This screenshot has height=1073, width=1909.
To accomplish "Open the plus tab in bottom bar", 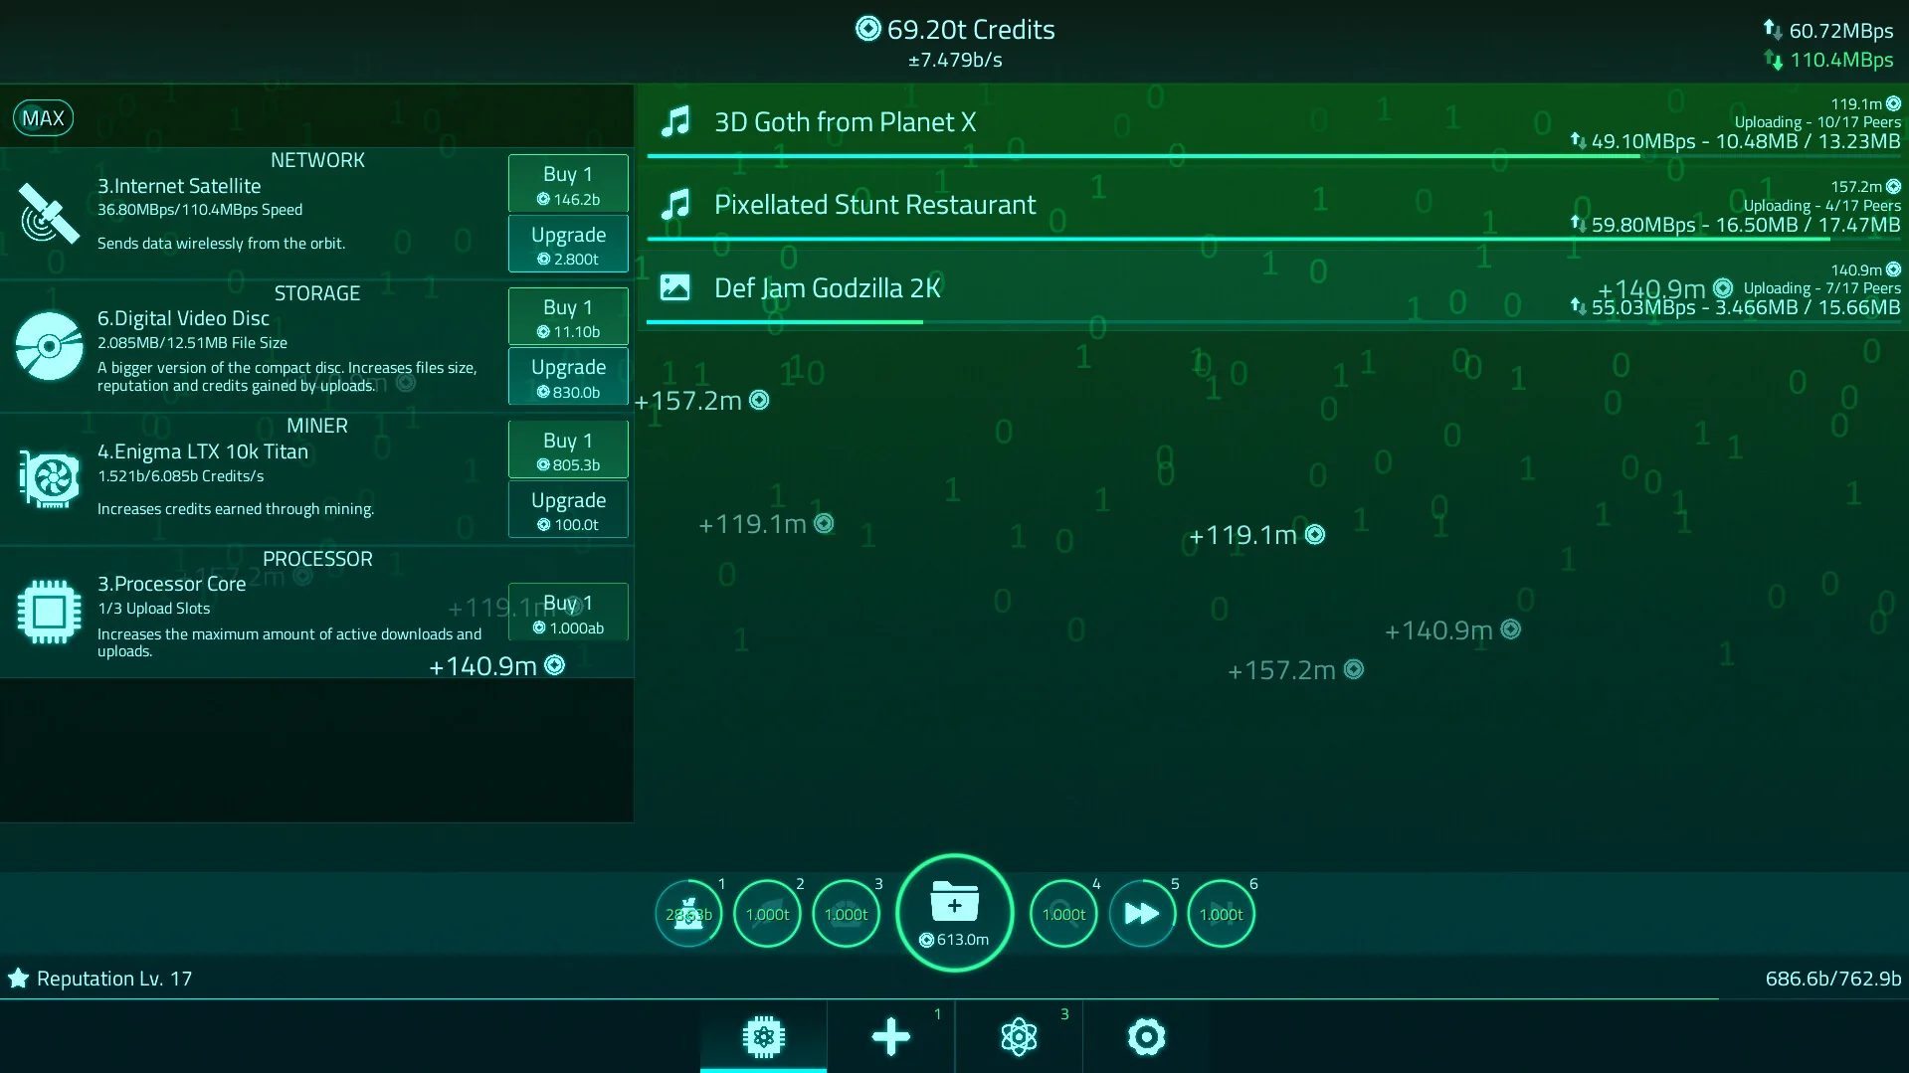I will 890,1036.
